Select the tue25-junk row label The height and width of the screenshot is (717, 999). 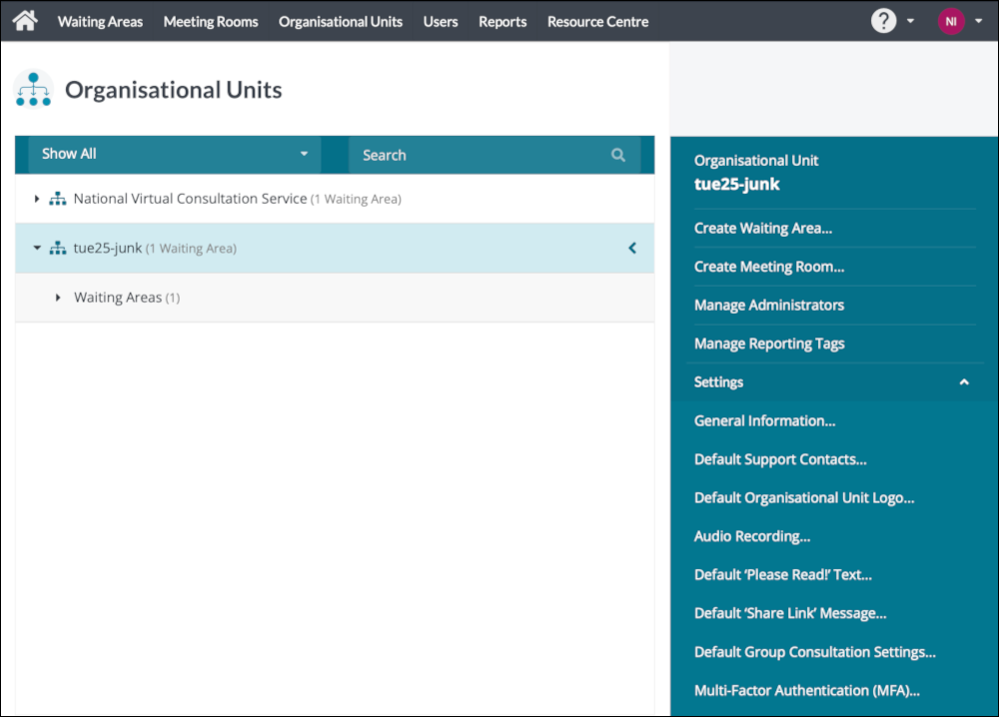pos(108,248)
